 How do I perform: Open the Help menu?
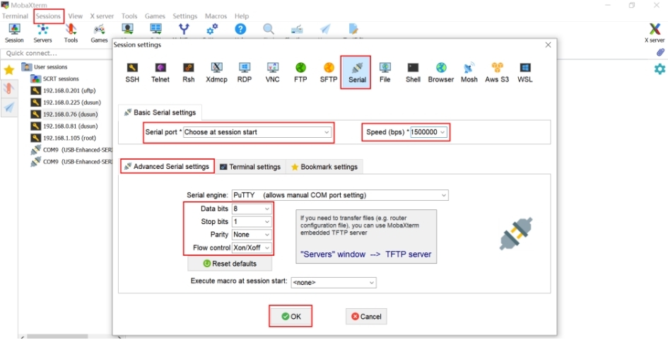242,16
